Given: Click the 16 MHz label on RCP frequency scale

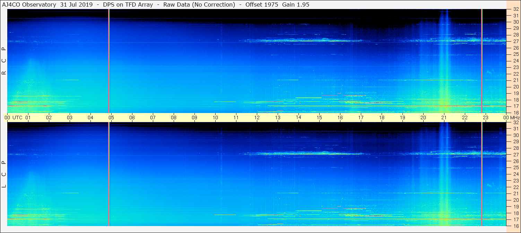Looking at the screenshot, I should 515,112.
